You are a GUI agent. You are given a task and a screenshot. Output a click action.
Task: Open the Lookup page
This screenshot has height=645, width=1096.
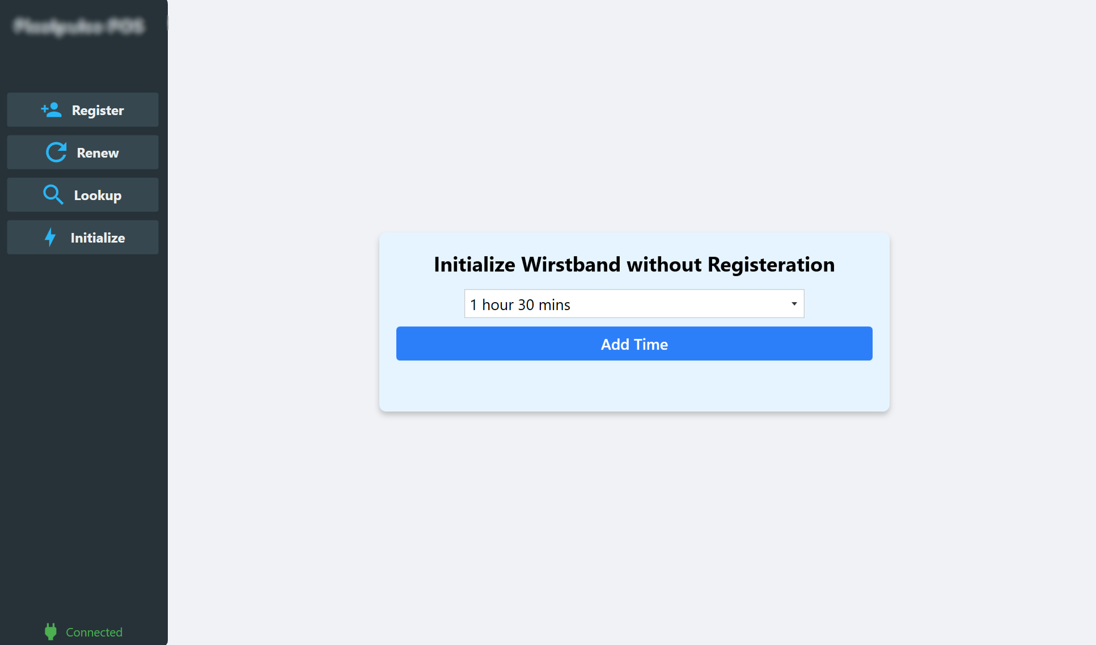82,194
